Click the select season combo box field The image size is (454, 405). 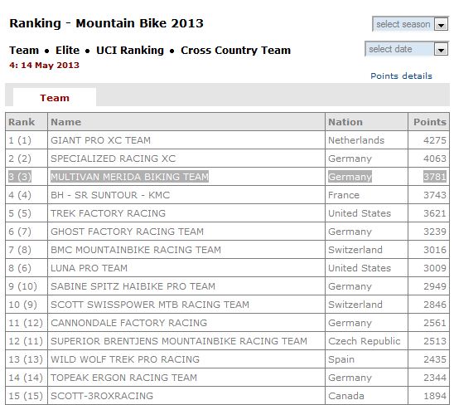410,24
